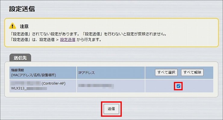Image resolution: width=223 pixels, height=120 pixels.
Task: Click the yellow warning icon
Action: 13,26
